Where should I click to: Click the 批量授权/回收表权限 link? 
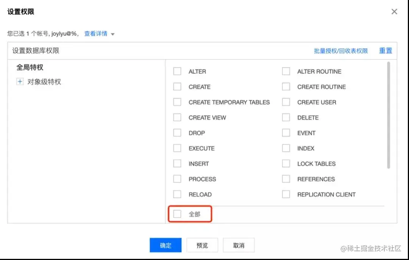point(341,51)
